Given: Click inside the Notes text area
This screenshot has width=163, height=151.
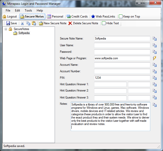Looking at the screenshot, I should coord(110,116).
